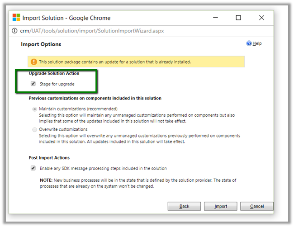
Task: Click the Import Options heading
Action: (41, 44)
